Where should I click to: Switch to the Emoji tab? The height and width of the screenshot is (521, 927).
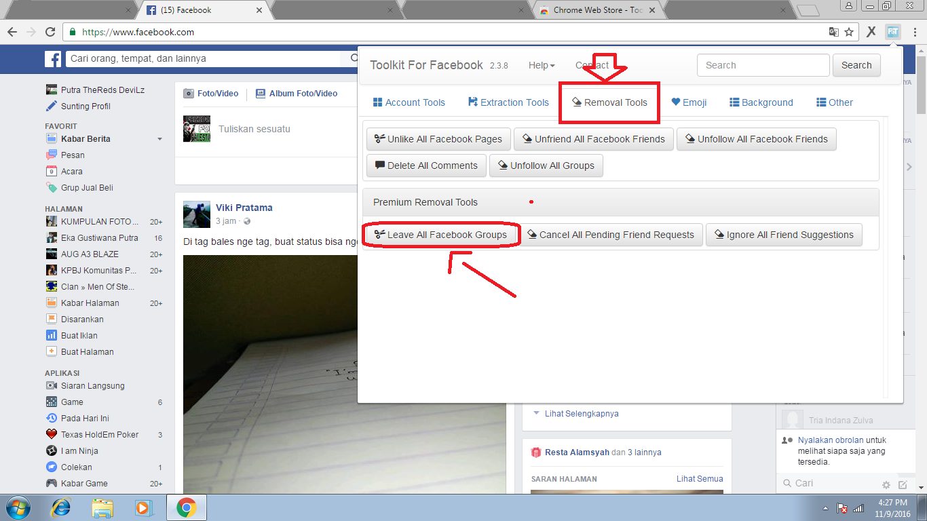click(689, 102)
